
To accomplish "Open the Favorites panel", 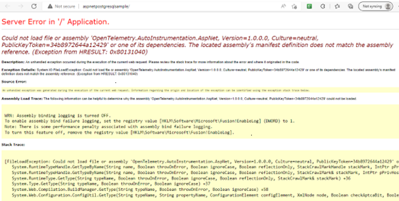I will (x=337, y=6).
